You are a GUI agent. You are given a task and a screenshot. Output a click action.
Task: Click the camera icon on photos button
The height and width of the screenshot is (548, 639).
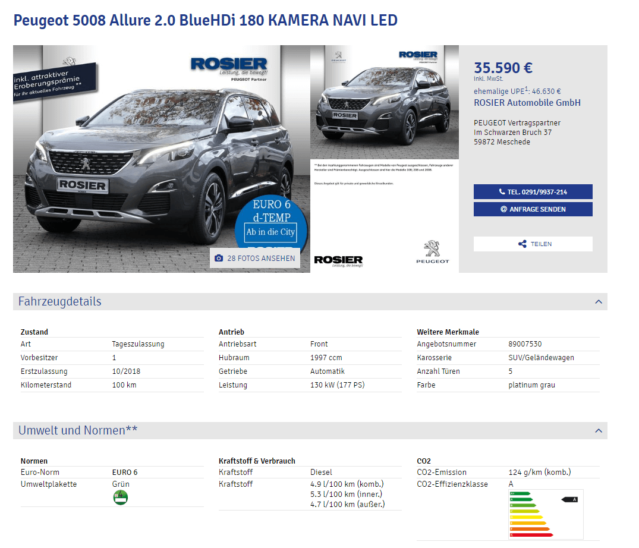click(219, 259)
